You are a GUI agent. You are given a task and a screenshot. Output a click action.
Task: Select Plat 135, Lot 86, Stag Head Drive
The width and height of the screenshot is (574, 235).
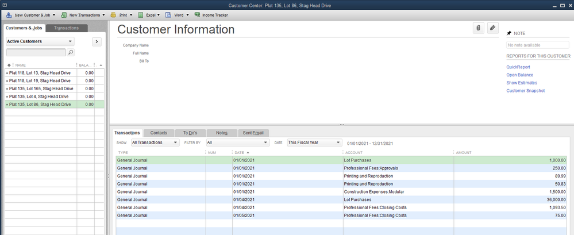54,105
